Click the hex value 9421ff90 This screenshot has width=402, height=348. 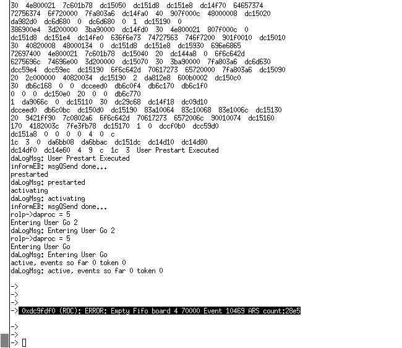[x=40, y=118]
